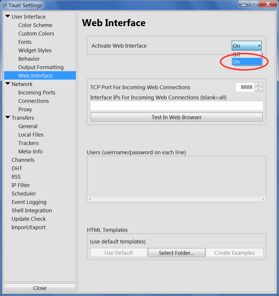Open Meta-Info settings
The width and height of the screenshot is (279, 296).
click(x=31, y=151)
